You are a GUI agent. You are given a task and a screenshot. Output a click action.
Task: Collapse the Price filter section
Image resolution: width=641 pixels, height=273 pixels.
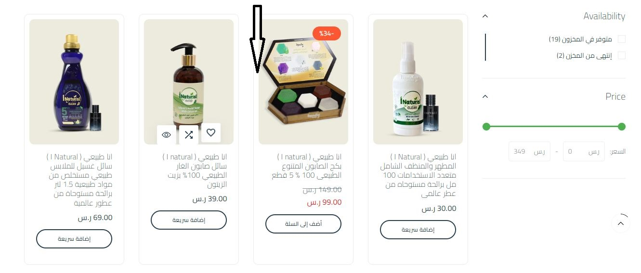[x=485, y=96]
